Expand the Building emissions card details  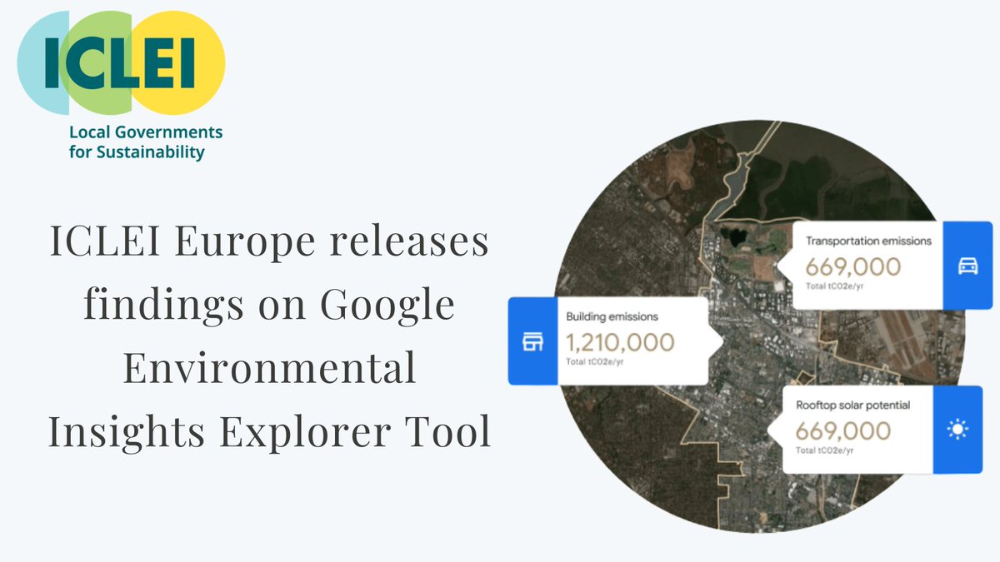point(633,341)
